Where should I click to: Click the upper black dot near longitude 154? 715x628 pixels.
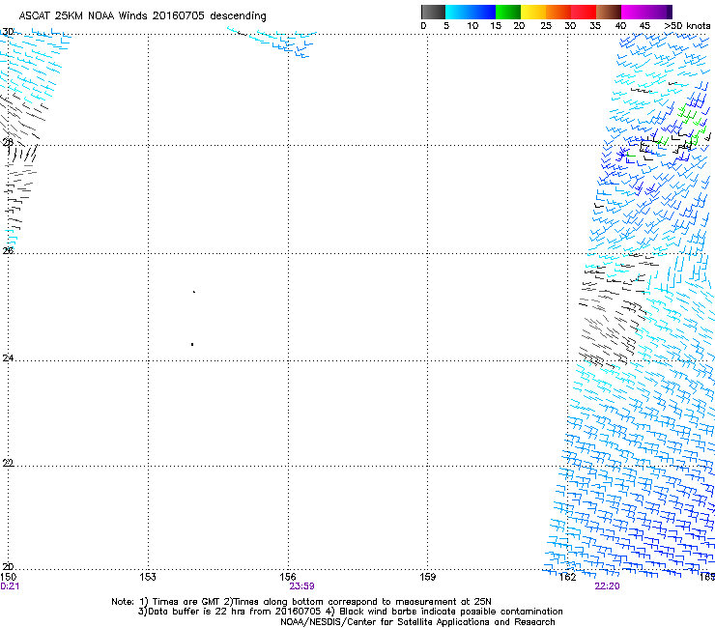(194, 292)
